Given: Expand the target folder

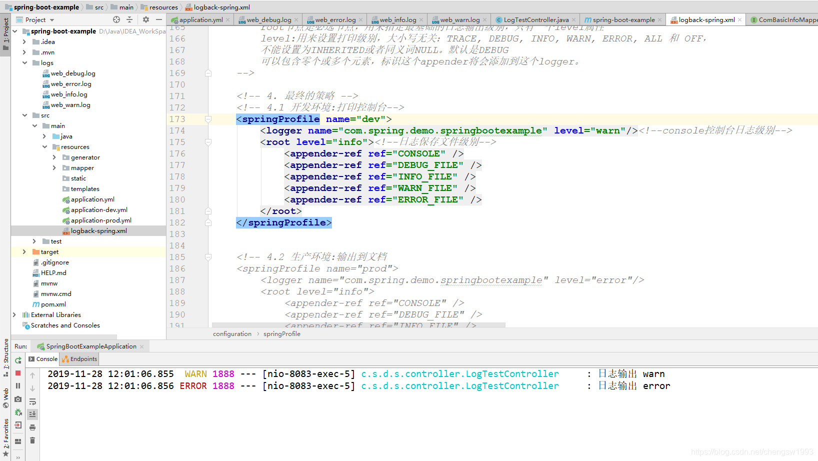Looking at the screenshot, I should (x=24, y=251).
